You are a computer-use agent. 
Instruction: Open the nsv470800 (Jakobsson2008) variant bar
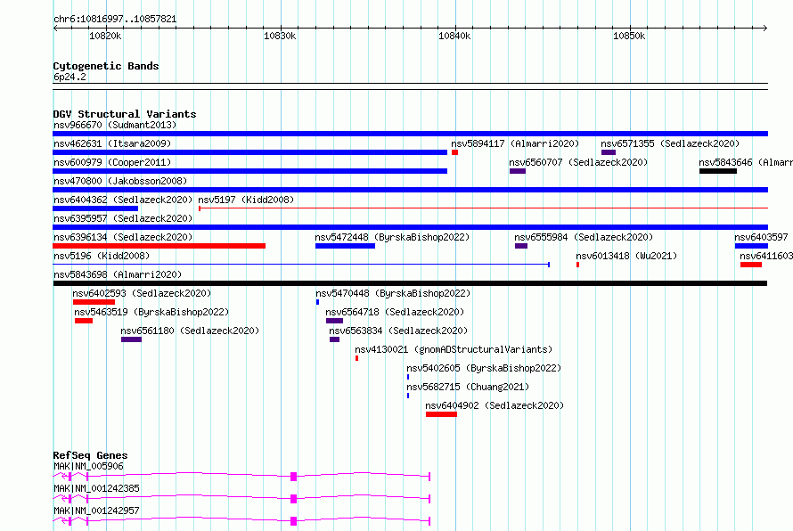point(410,190)
